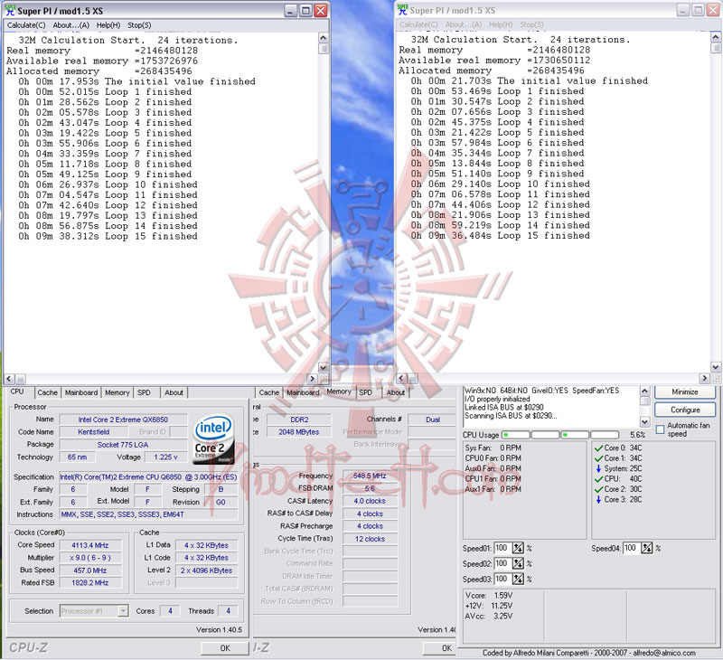Screen dimensions: 723x660
Task: Toggle Automatic fan speed checkbox
Action: 660,429
